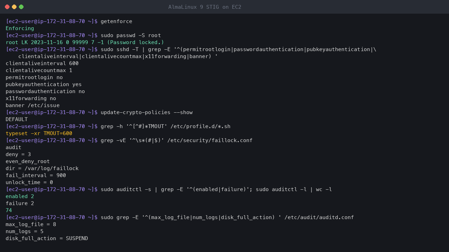449x252 pixels.
Task: Click the 'permitrootlogin no' line
Action: (x=34, y=77)
